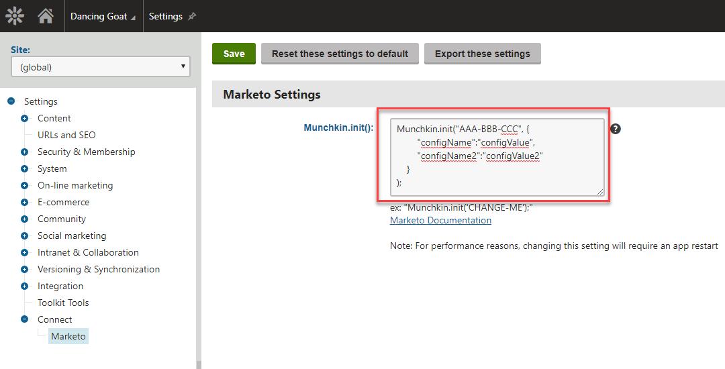This screenshot has height=369, width=725.
Task: Expand the System tree node
Action: coord(25,168)
